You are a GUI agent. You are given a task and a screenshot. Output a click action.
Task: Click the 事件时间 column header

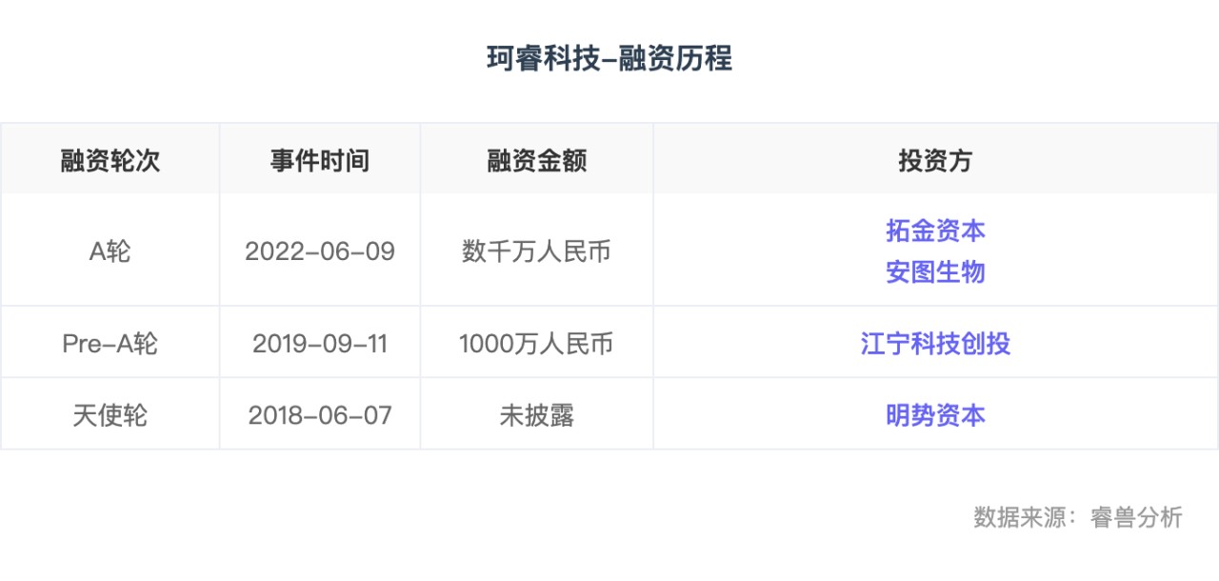(x=320, y=160)
